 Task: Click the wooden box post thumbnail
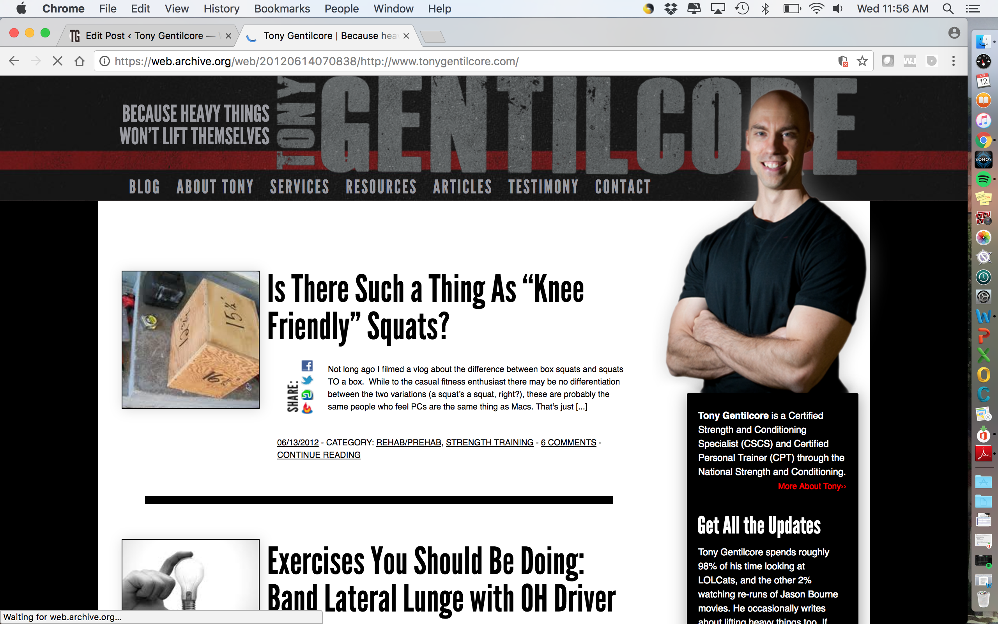[191, 340]
